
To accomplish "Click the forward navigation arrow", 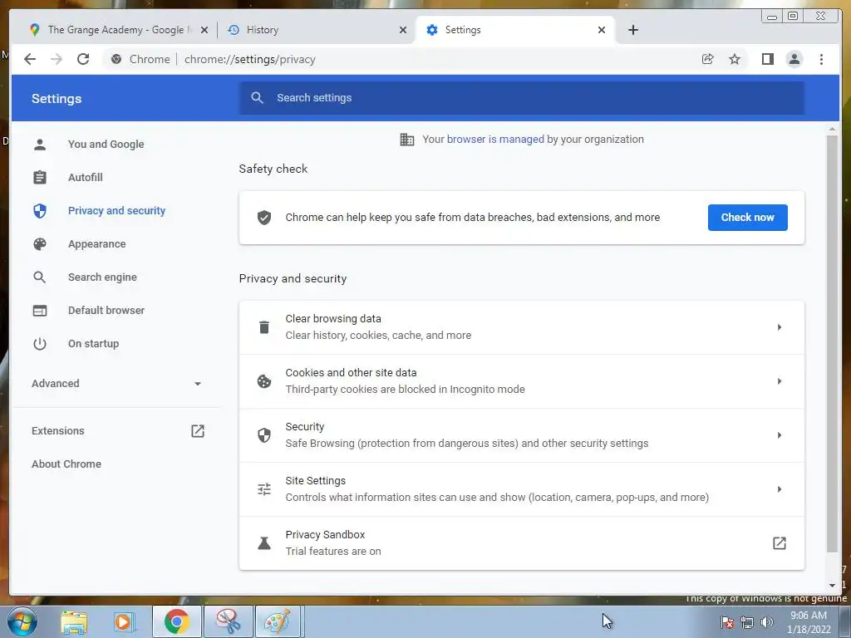I will click(x=56, y=59).
